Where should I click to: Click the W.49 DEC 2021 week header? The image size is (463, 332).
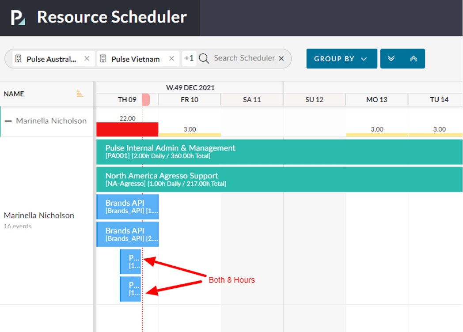click(190, 88)
